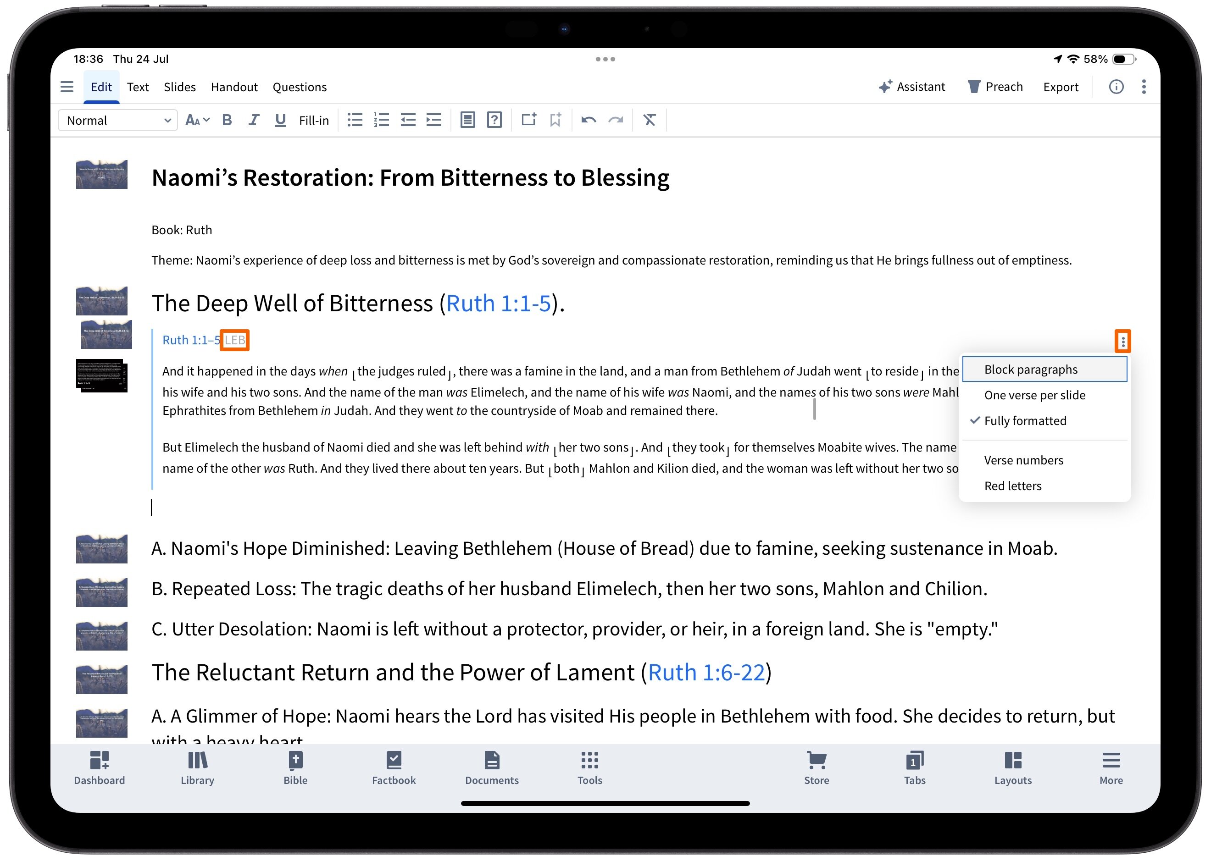Select Block paragraphs menu entry
This screenshot has width=1211, height=861.
[x=1031, y=370]
